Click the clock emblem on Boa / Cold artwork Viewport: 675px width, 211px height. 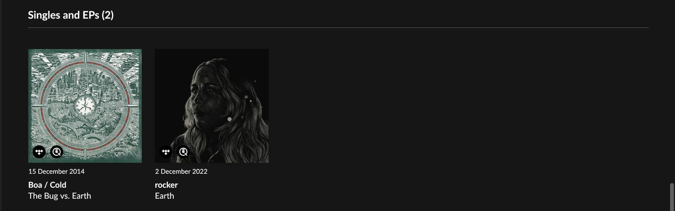pos(85,105)
